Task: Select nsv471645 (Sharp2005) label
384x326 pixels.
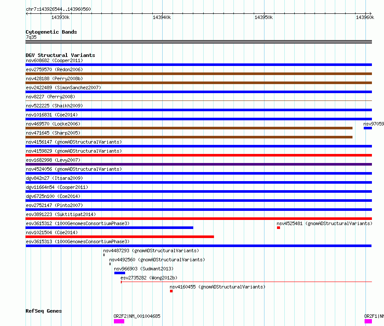Action: coord(53,133)
